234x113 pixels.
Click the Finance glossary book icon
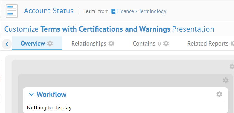pos(113,11)
